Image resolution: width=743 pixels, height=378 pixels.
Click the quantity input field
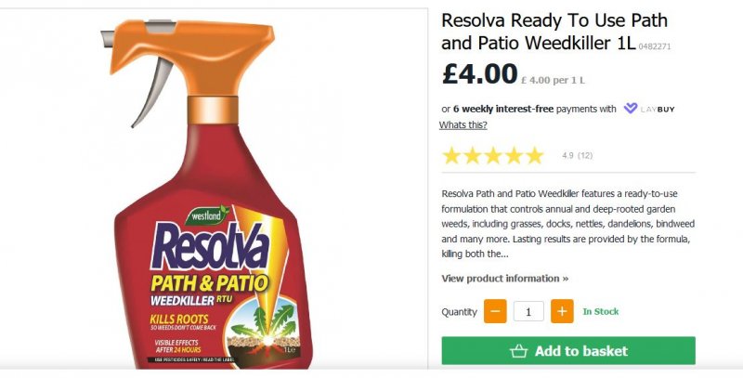tap(528, 312)
